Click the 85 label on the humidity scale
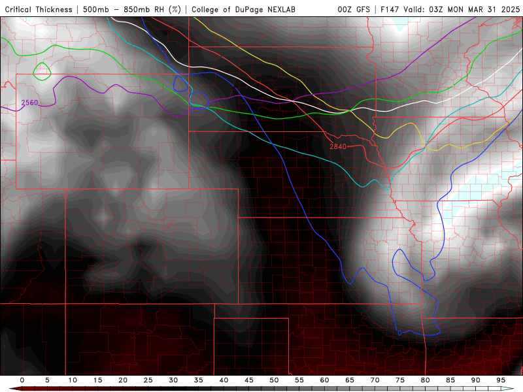The width and height of the screenshot is (523, 392). [450, 380]
